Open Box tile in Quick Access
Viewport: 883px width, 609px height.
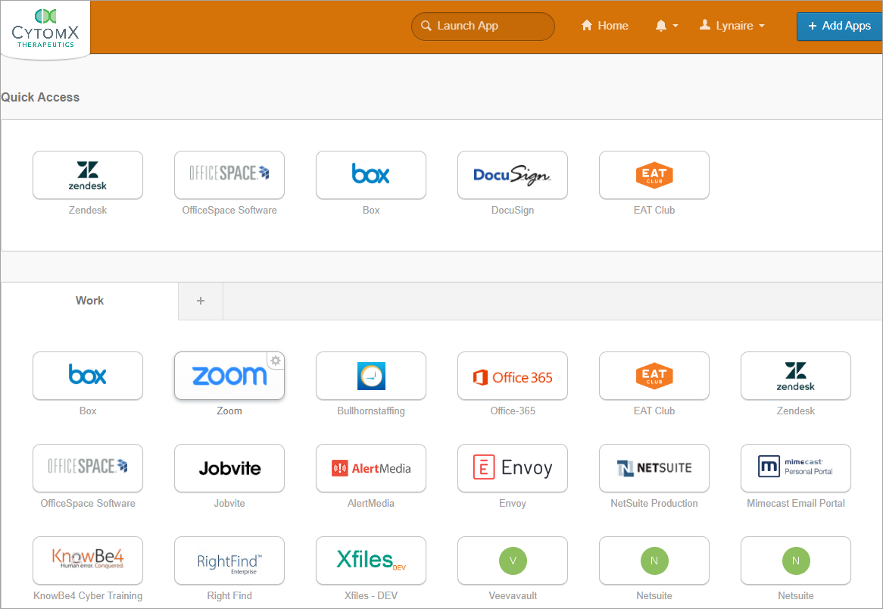coord(371,175)
